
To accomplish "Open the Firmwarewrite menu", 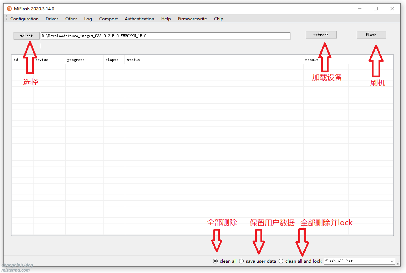I will [192, 19].
